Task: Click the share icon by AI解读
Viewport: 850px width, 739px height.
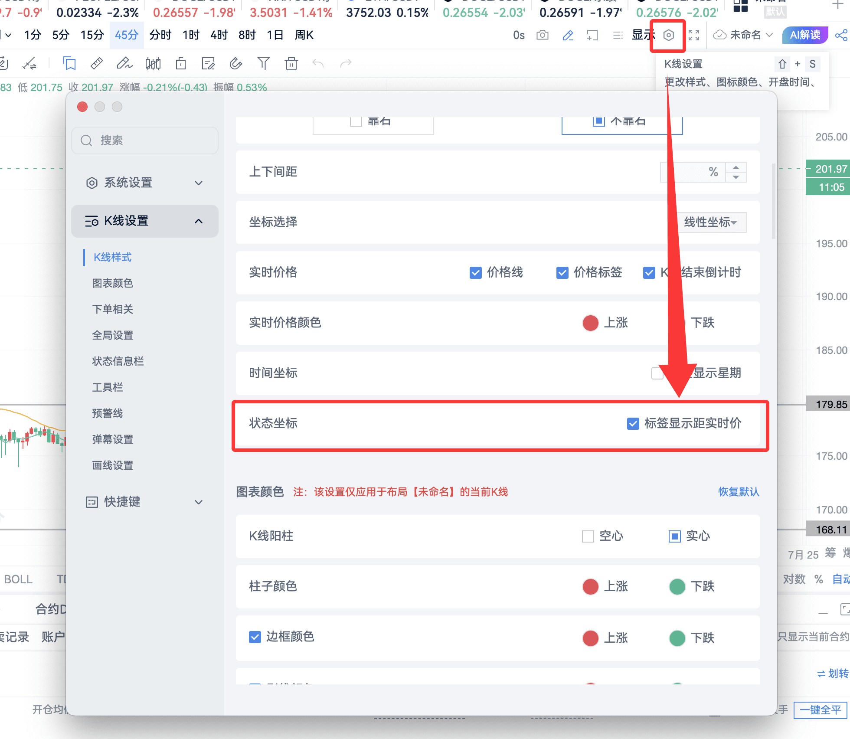Action: tap(841, 35)
